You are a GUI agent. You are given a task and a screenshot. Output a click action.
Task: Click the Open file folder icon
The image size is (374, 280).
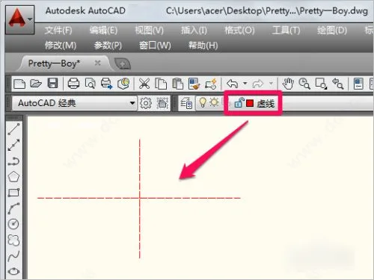[36, 84]
